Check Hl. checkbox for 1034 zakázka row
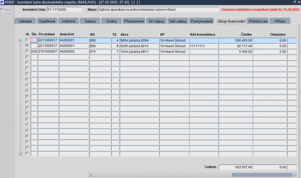301x178 pixels. click(27, 51)
